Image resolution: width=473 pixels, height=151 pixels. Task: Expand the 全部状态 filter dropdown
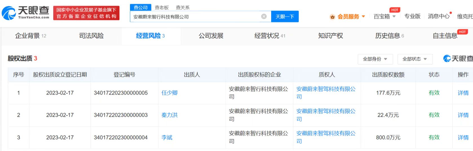click(x=415, y=59)
